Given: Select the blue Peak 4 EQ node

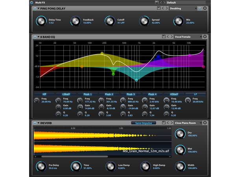Looking at the screenshot, I should (x=158, y=56).
